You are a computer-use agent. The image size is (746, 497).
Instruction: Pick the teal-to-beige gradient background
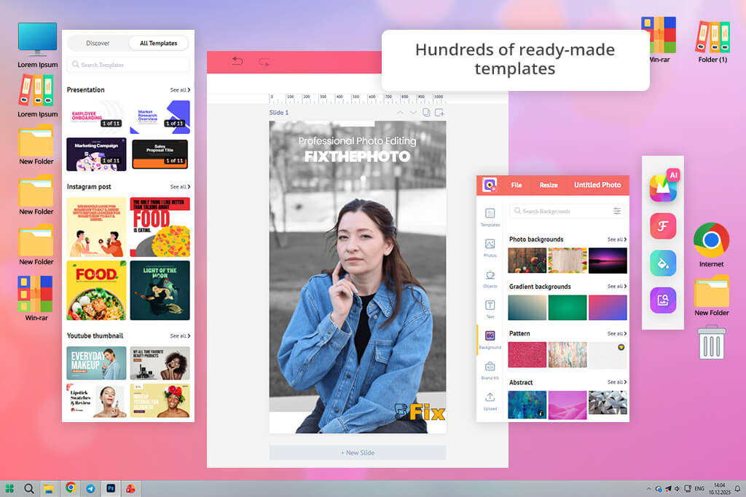pos(527,307)
